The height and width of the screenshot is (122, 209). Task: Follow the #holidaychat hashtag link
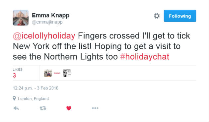[145, 57]
